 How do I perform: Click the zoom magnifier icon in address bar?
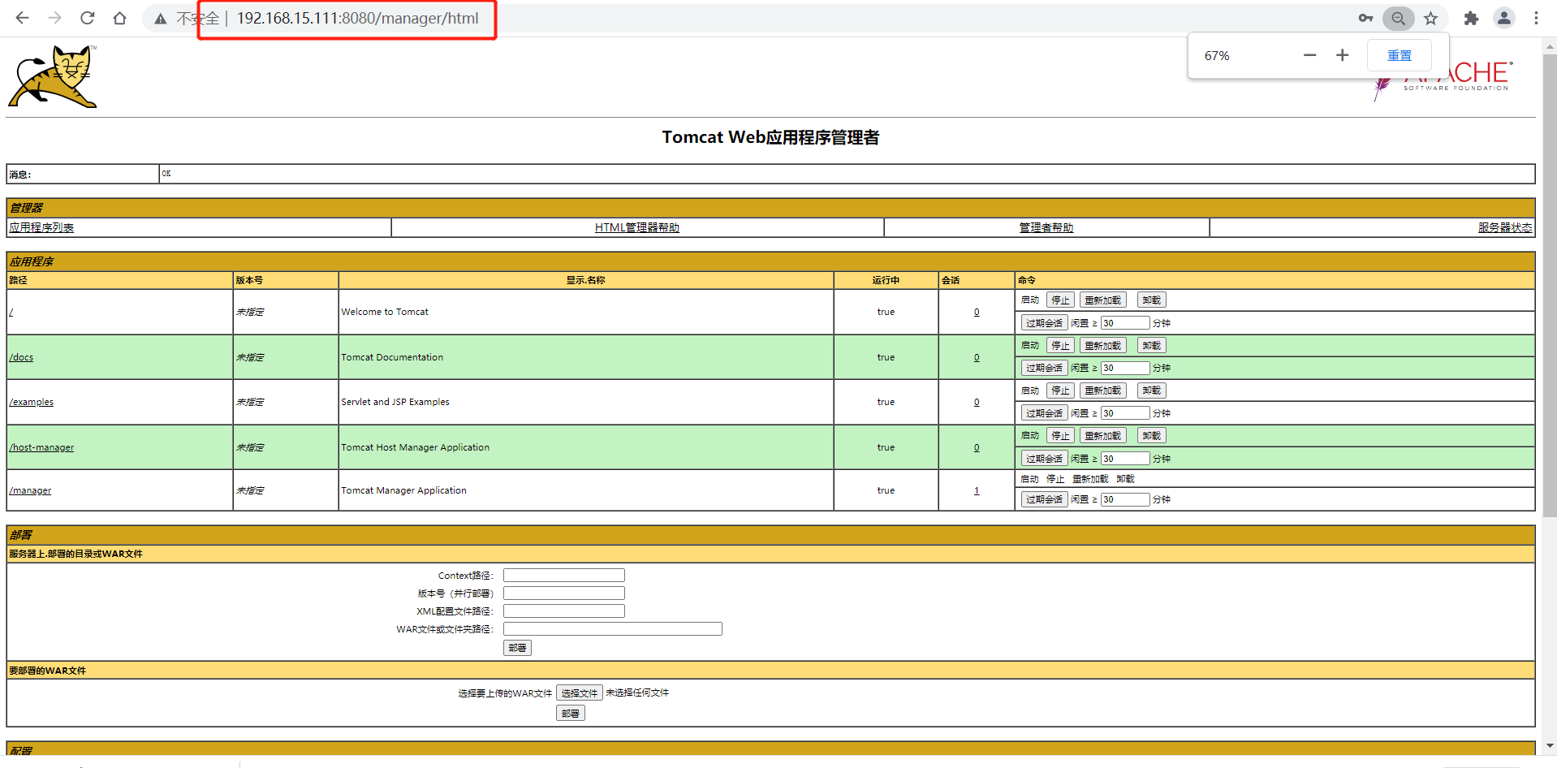(x=1398, y=18)
